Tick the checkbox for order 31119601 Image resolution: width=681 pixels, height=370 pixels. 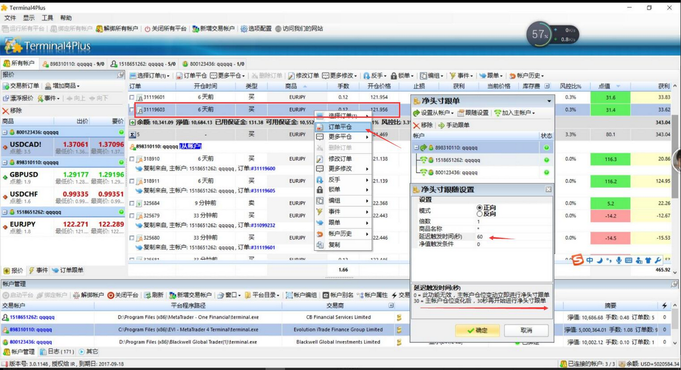click(132, 98)
